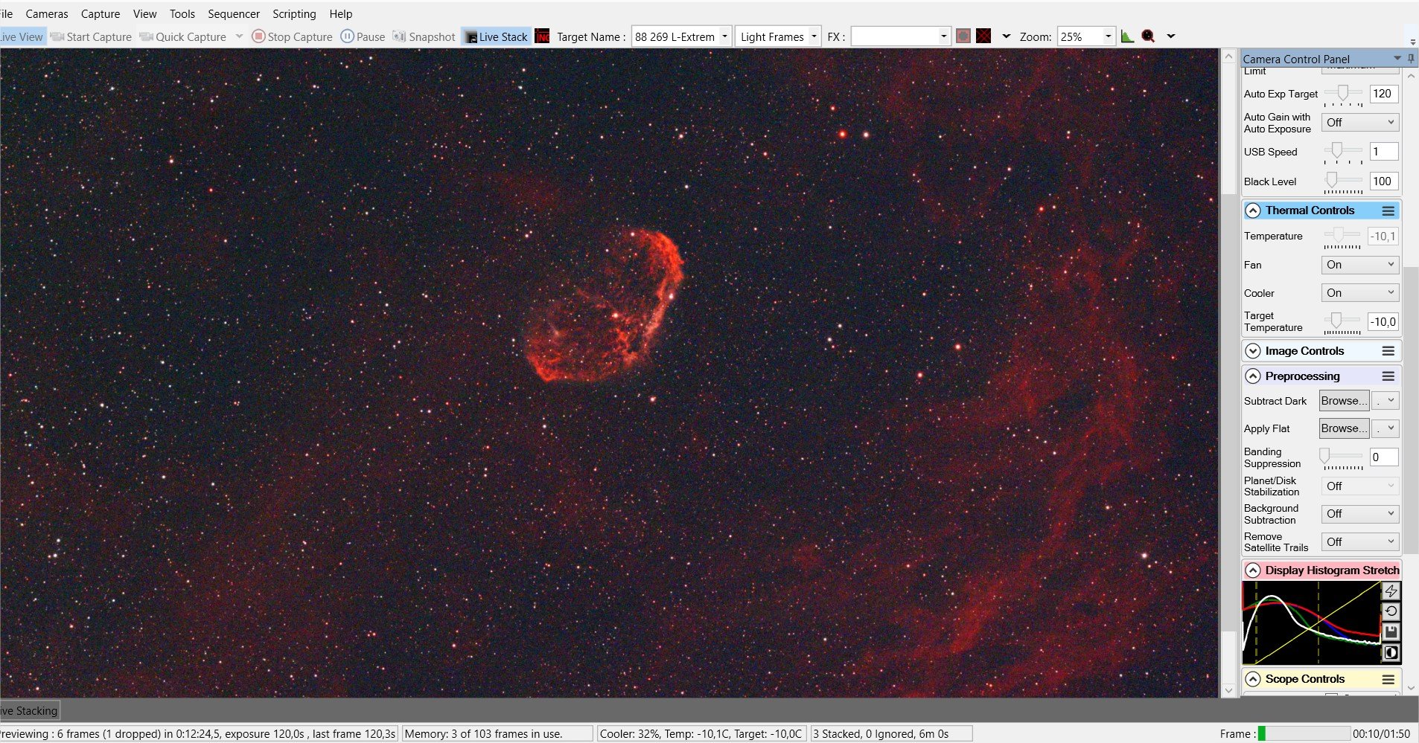Screen dimensions: 1419x743
Task: Start a new capture with Start Capture
Action: [91, 36]
